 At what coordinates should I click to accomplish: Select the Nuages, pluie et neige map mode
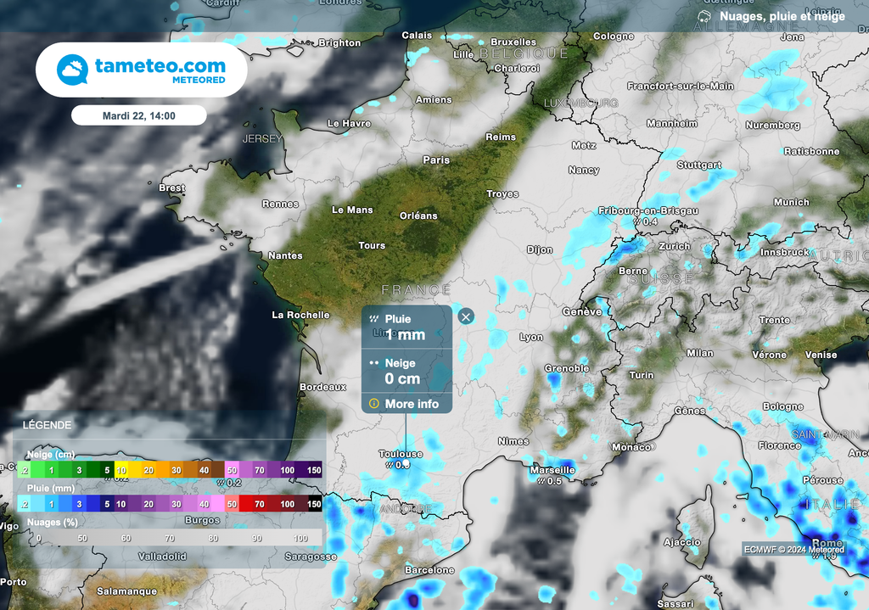pos(782,15)
